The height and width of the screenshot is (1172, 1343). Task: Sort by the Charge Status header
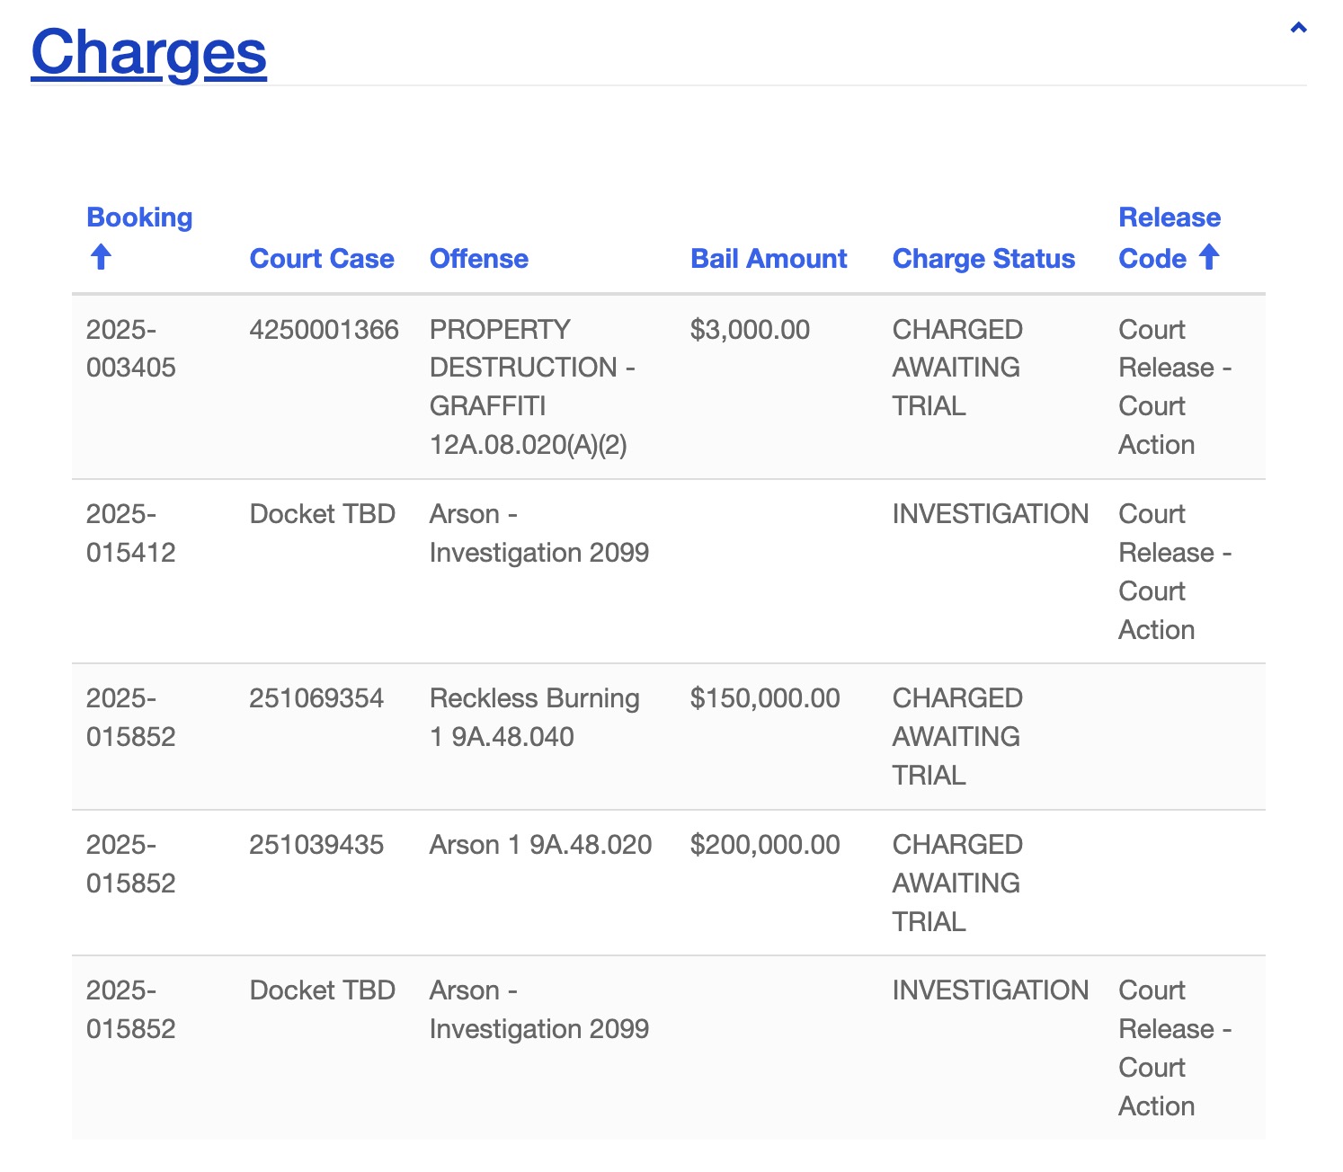click(x=983, y=259)
